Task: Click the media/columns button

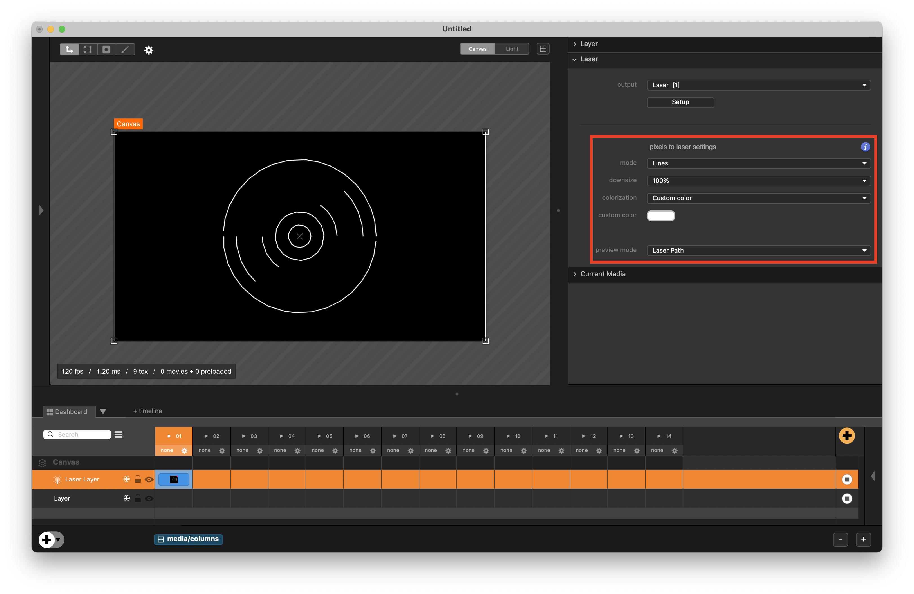Action: pyautogui.click(x=188, y=539)
